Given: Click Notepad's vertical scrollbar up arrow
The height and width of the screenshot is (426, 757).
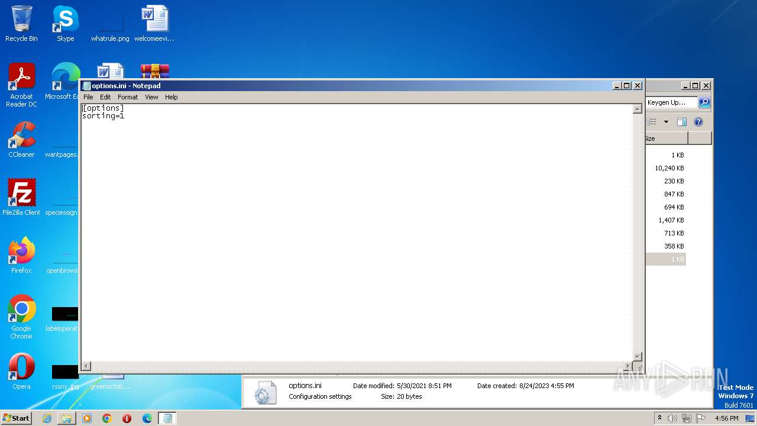Looking at the screenshot, I should (637, 109).
